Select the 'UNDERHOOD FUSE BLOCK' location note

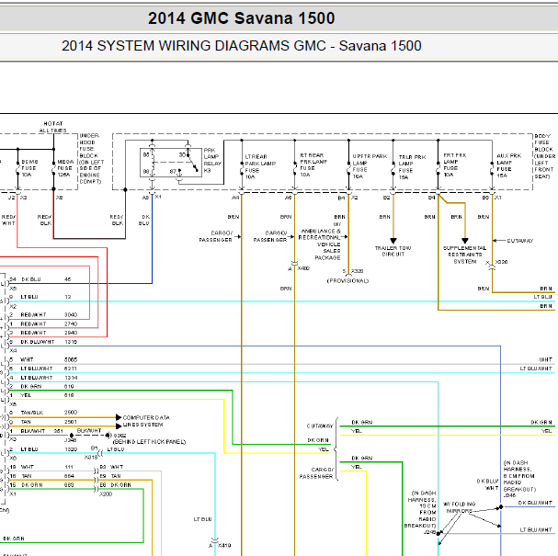pos(90,159)
